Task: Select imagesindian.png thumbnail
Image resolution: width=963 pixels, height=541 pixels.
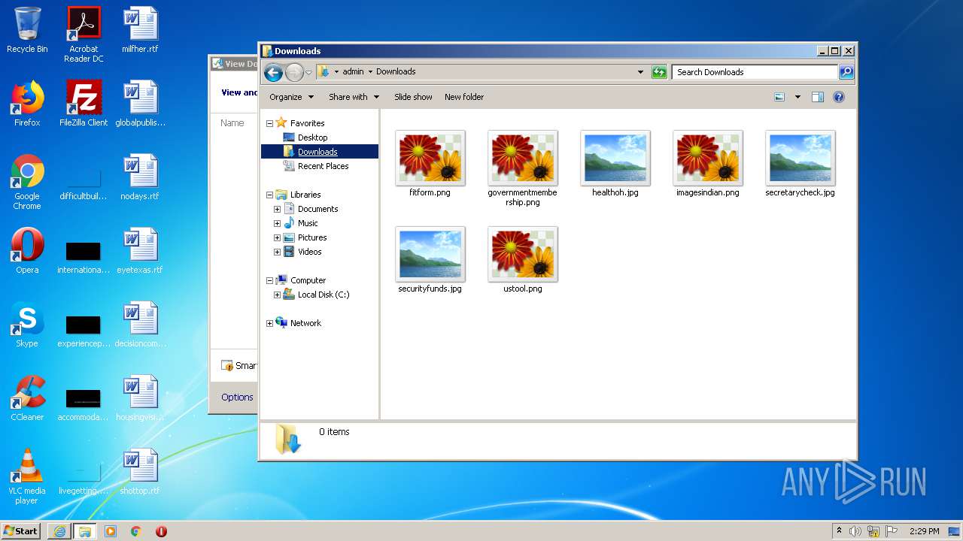Action: click(x=708, y=163)
